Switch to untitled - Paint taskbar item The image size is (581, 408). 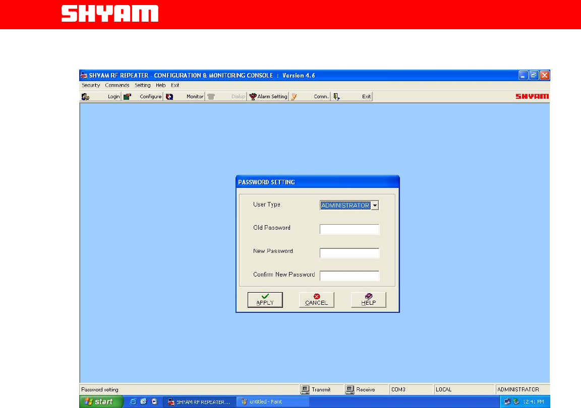coord(273,402)
